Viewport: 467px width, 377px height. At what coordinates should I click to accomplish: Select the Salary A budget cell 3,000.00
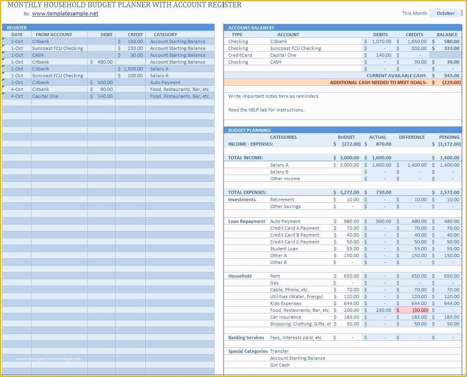point(347,165)
